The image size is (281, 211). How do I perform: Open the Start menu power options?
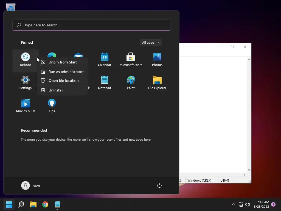[159, 185]
